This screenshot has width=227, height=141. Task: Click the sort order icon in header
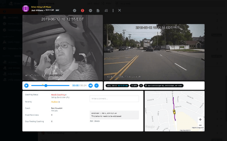106,11
